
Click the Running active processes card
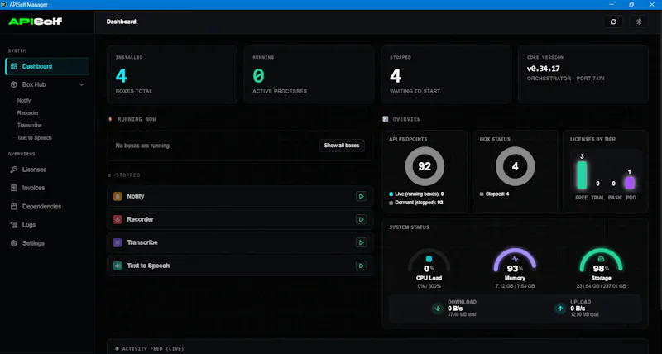[x=309, y=74]
